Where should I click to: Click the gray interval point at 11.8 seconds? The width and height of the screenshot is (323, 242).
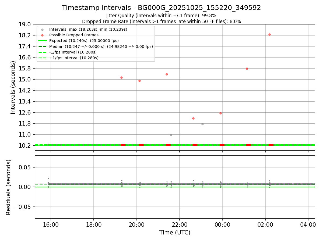coord(202,124)
